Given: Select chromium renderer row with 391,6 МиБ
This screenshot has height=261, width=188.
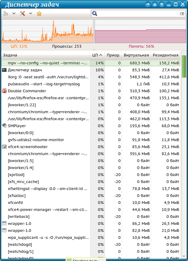Looking at the screenshot, I should pos(91,154).
